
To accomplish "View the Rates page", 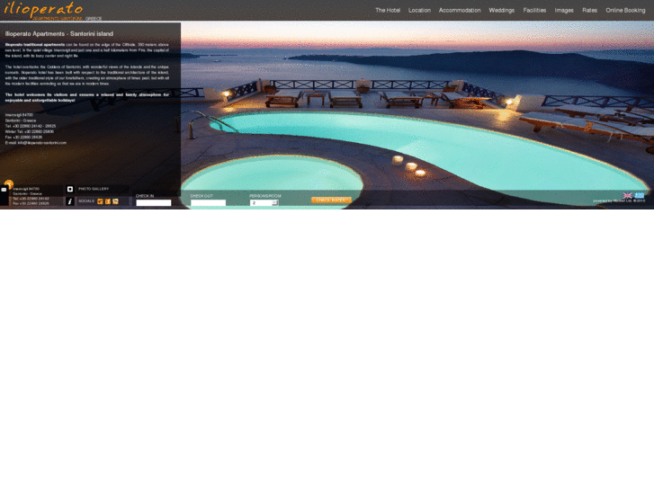I will coord(589,10).
